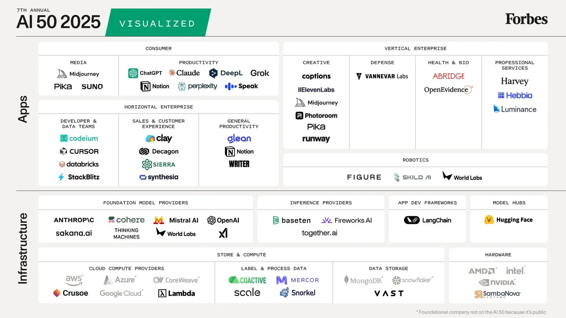Click the Snowflake logo
The image size is (566, 318).
click(x=413, y=280)
